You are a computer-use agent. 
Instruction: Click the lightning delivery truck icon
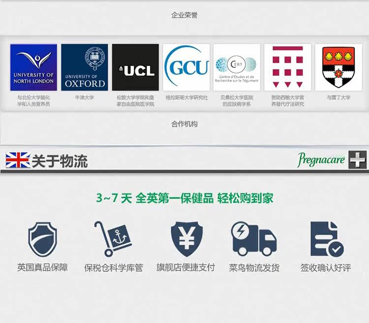click(x=254, y=239)
